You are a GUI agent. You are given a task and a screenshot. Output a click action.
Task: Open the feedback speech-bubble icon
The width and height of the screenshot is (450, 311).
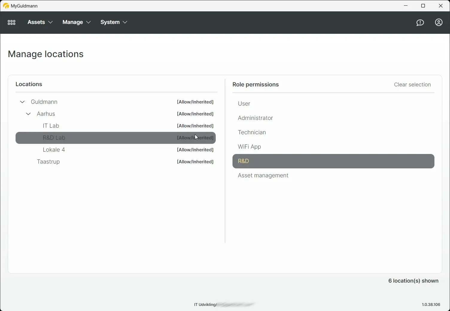[x=420, y=22]
